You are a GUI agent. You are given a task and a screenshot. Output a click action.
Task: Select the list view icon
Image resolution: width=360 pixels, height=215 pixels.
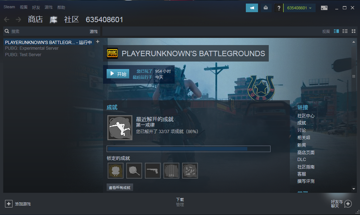coord(345,31)
